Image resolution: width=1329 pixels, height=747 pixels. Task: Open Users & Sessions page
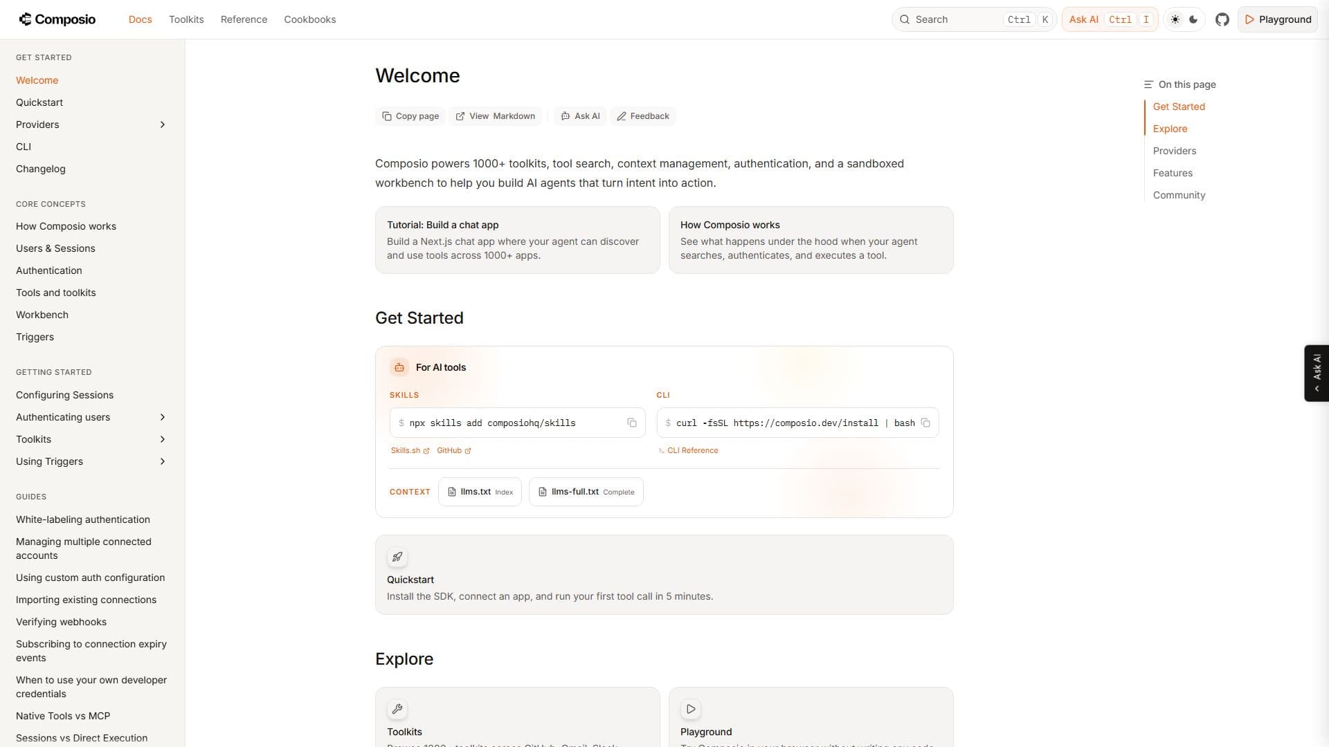[x=55, y=248]
